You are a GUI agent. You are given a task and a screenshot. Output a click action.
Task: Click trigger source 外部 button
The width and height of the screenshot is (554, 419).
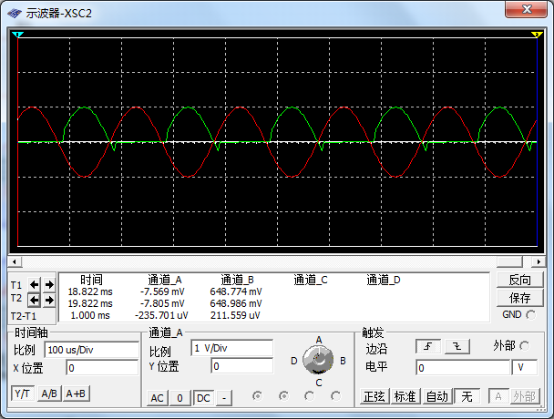(x=524, y=396)
